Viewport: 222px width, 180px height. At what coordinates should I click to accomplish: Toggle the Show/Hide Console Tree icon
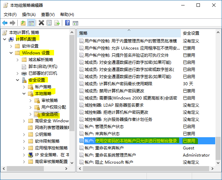coord(31,23)
